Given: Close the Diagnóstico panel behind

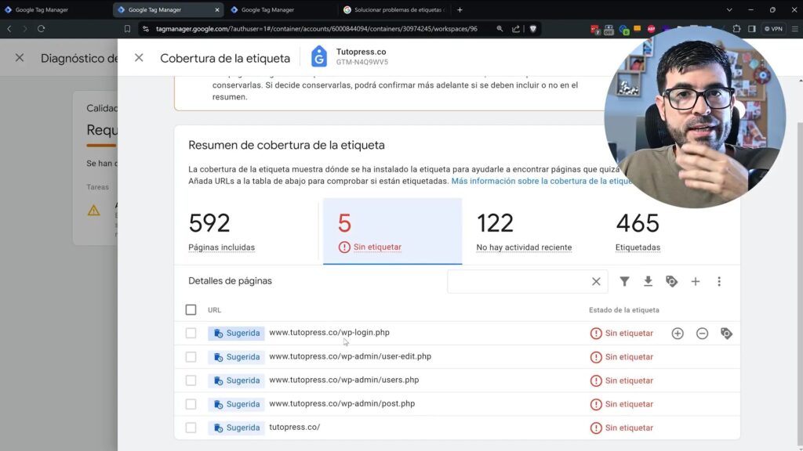Looking at the screenshot, I should point(20,58).
